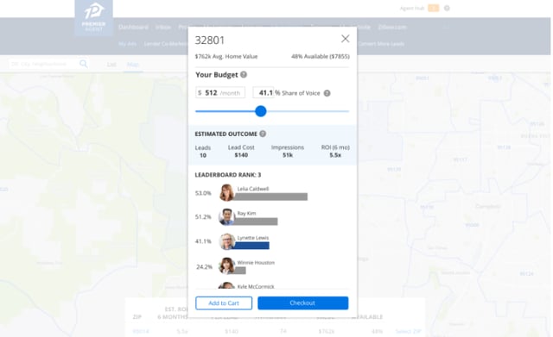Open Winnie Houston's avatar
553x337 pixels.
tap(226, 266)
